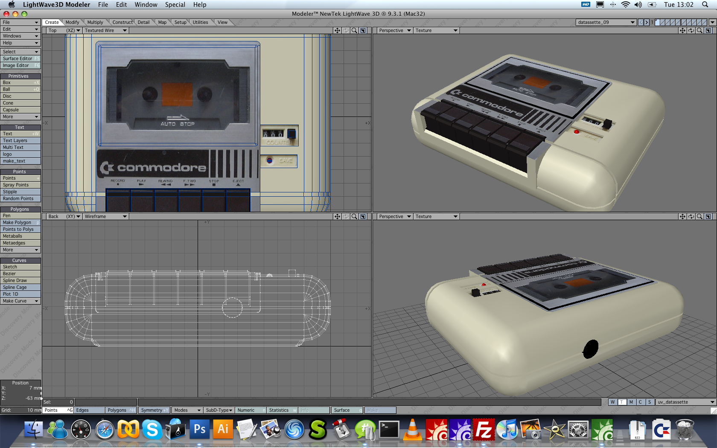Toggle Symmetry mode
The image size is (717, 448).
[154, 410]
